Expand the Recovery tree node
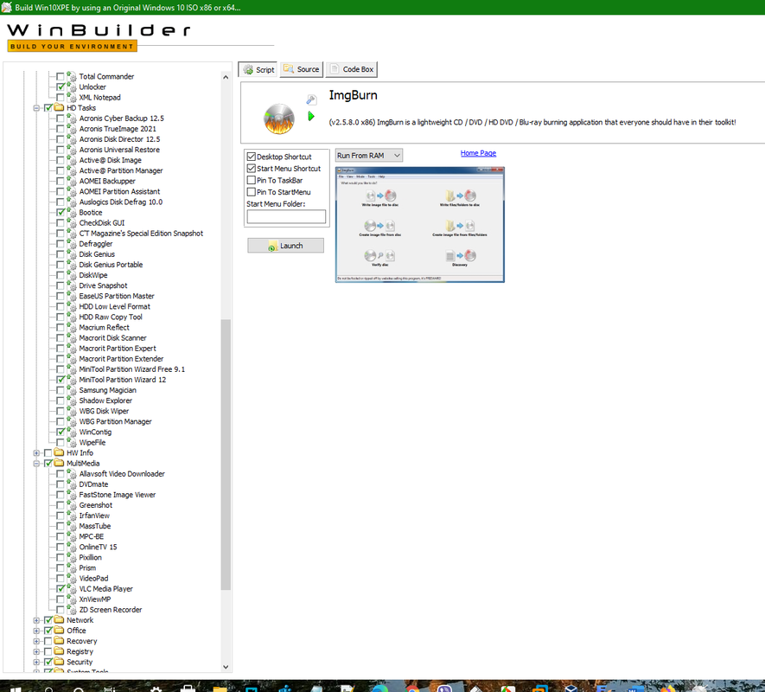The height and width of the screenshot is (692, 765). point(36,641)
